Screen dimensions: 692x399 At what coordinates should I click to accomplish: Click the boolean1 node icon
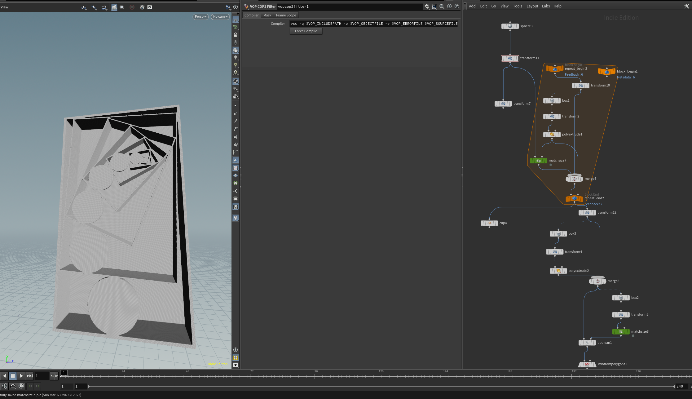point(587,343)
